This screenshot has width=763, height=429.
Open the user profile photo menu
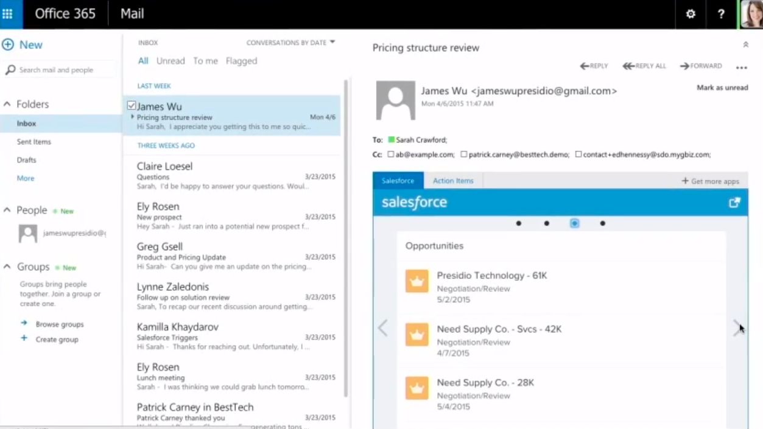[751, 14]
